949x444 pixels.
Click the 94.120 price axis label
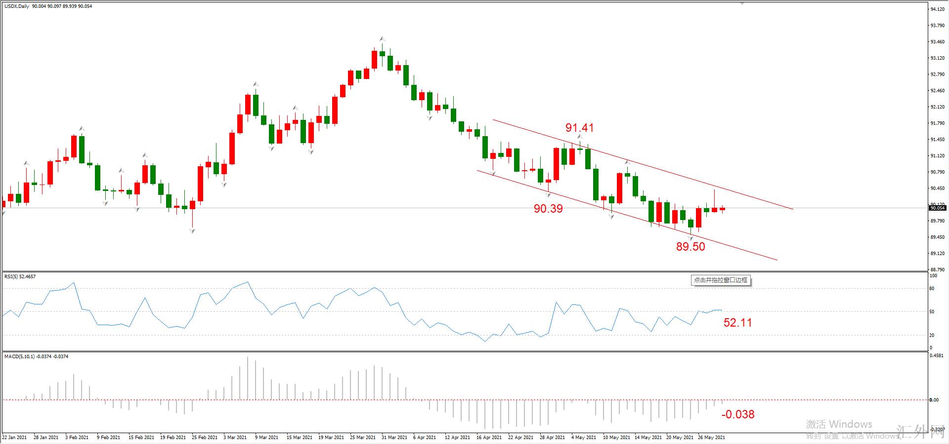point(938,9)
